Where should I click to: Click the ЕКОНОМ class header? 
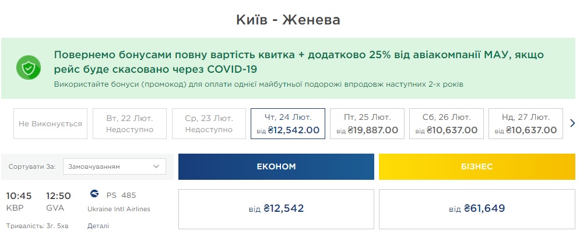[276, 166]
